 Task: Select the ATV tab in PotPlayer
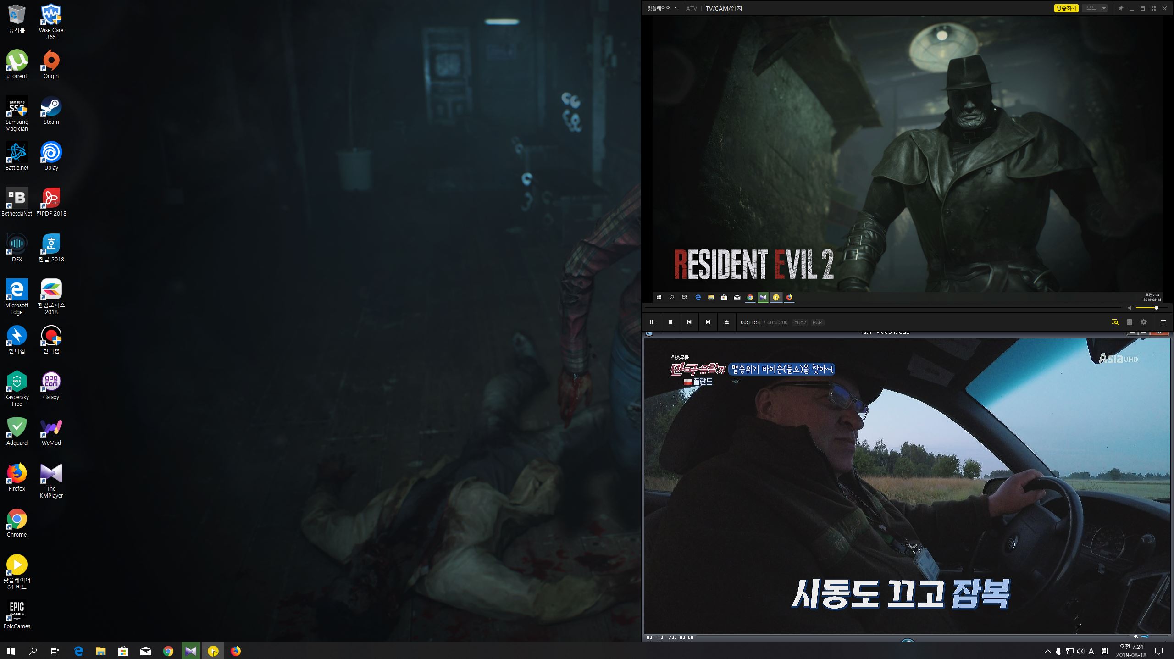pyautogui.click(x=691, y=8)
